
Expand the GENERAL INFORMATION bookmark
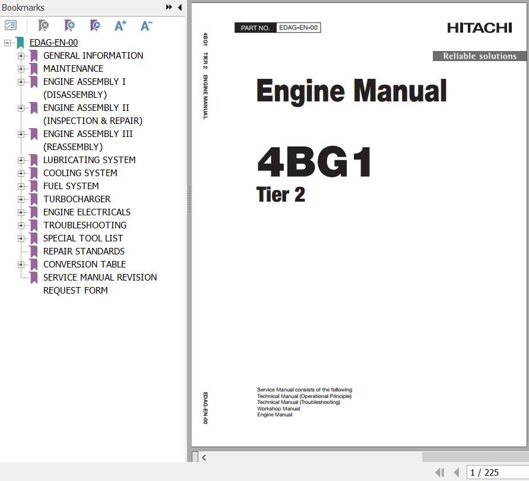(21, 56)
